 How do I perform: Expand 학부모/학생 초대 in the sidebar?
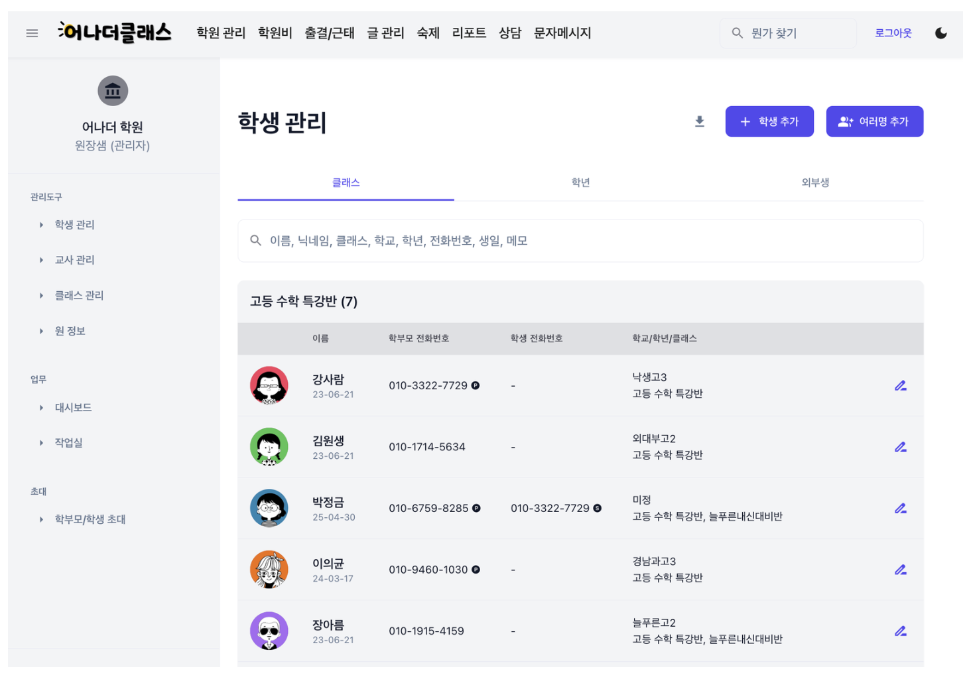90,519
